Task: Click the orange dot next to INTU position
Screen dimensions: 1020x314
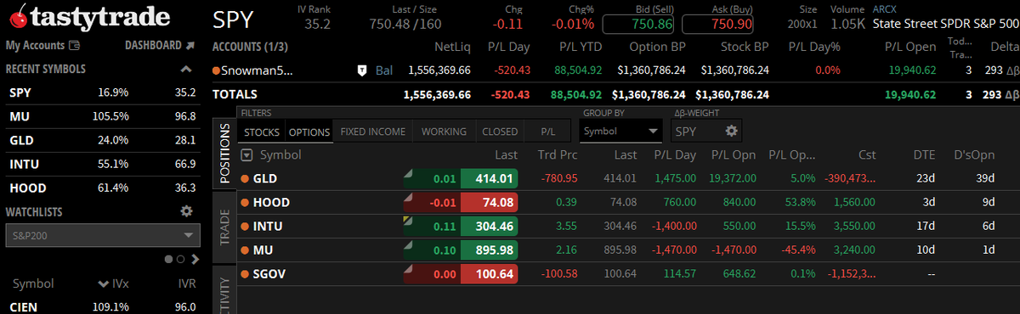Action: point(245,226)
